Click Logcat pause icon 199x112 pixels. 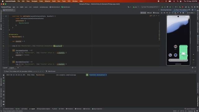click(3, 78)
